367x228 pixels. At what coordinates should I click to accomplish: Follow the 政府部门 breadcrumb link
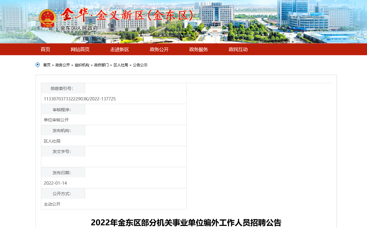click(102, 65)
